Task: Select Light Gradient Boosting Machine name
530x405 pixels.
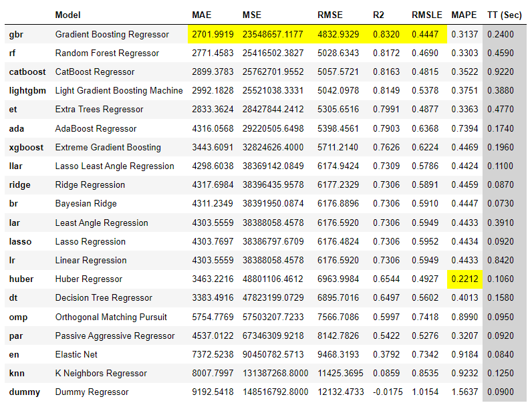Action: pyautogui.click(x=119, y=91)
